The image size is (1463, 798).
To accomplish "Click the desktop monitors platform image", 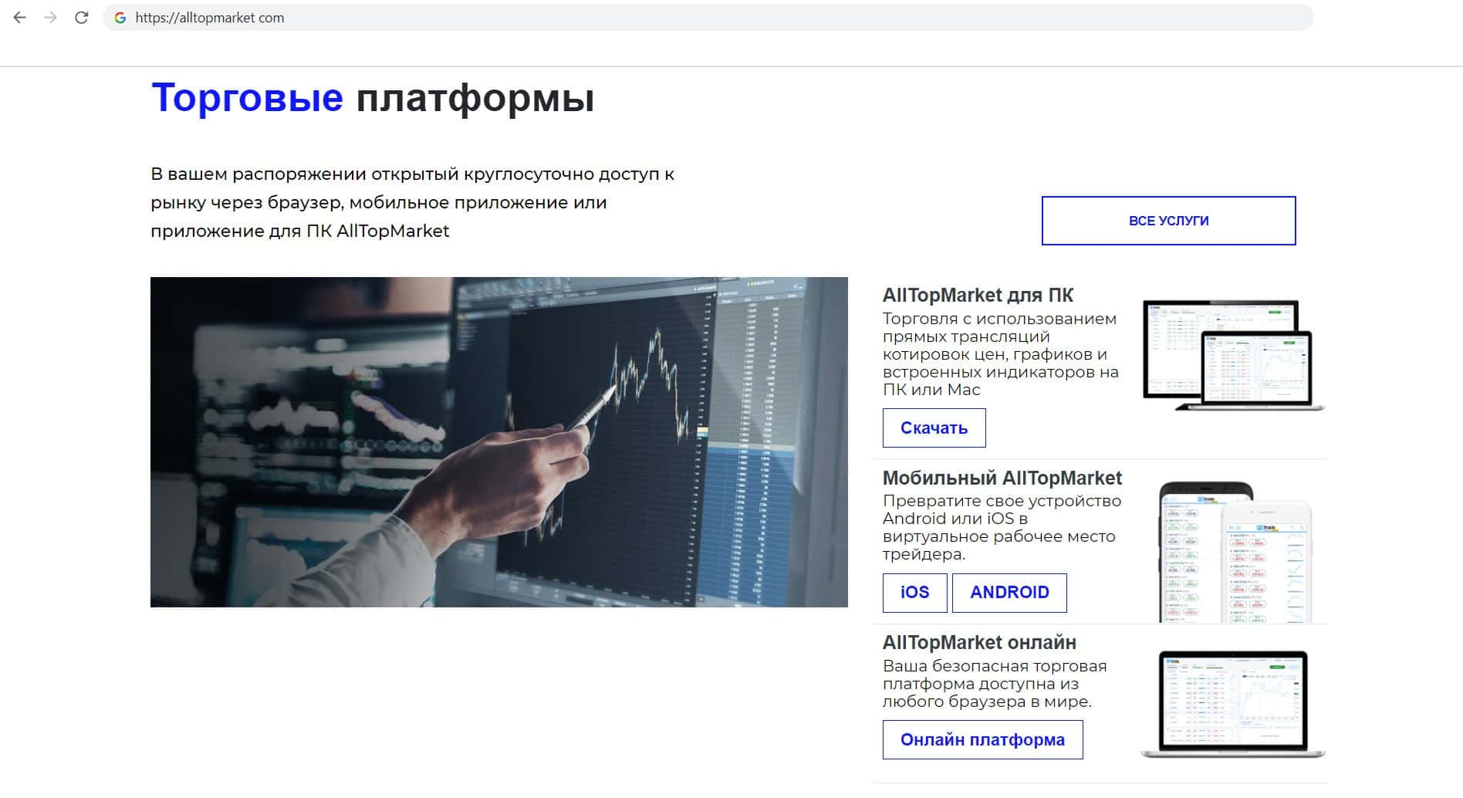I will [x=1232, y=355].
